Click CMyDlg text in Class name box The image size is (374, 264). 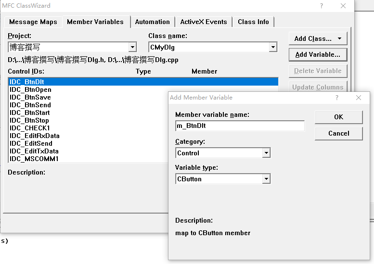162,47
